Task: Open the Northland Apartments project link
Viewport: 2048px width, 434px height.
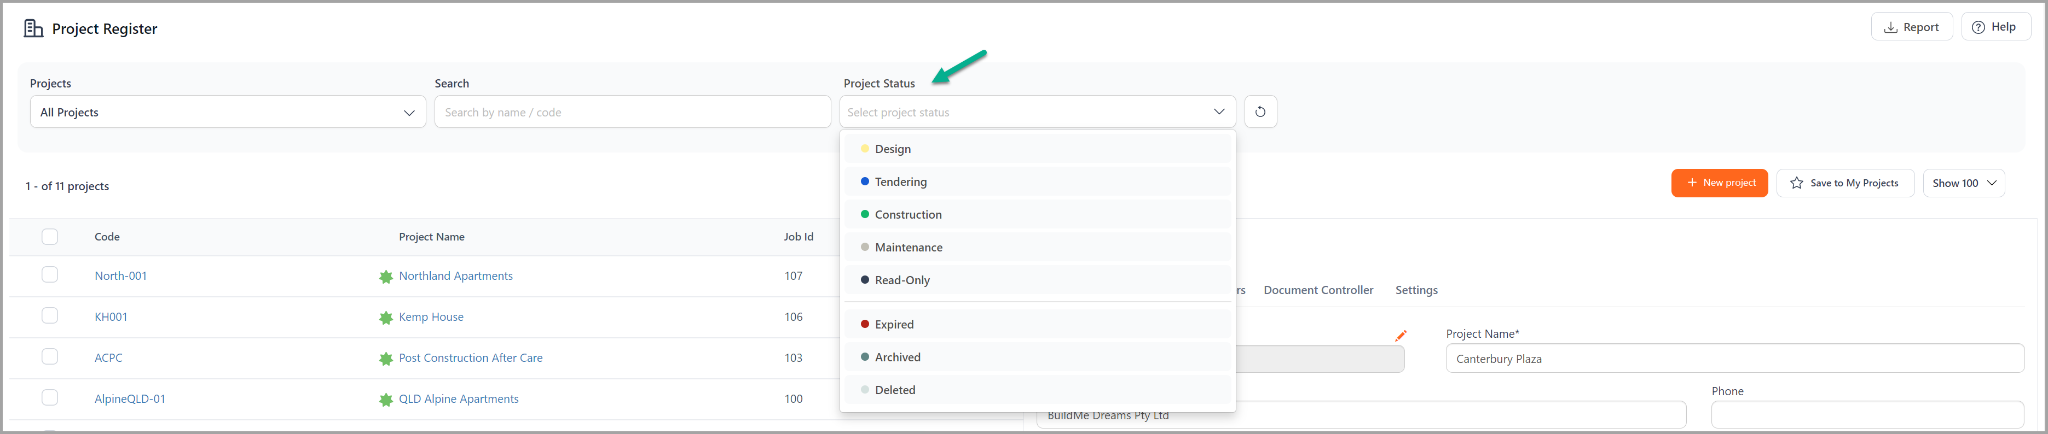Action: pyautogui.click(x=455, y=276)
